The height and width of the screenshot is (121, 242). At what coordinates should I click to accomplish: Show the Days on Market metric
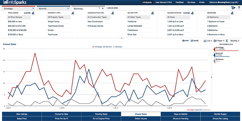click(x=181, y=114)
